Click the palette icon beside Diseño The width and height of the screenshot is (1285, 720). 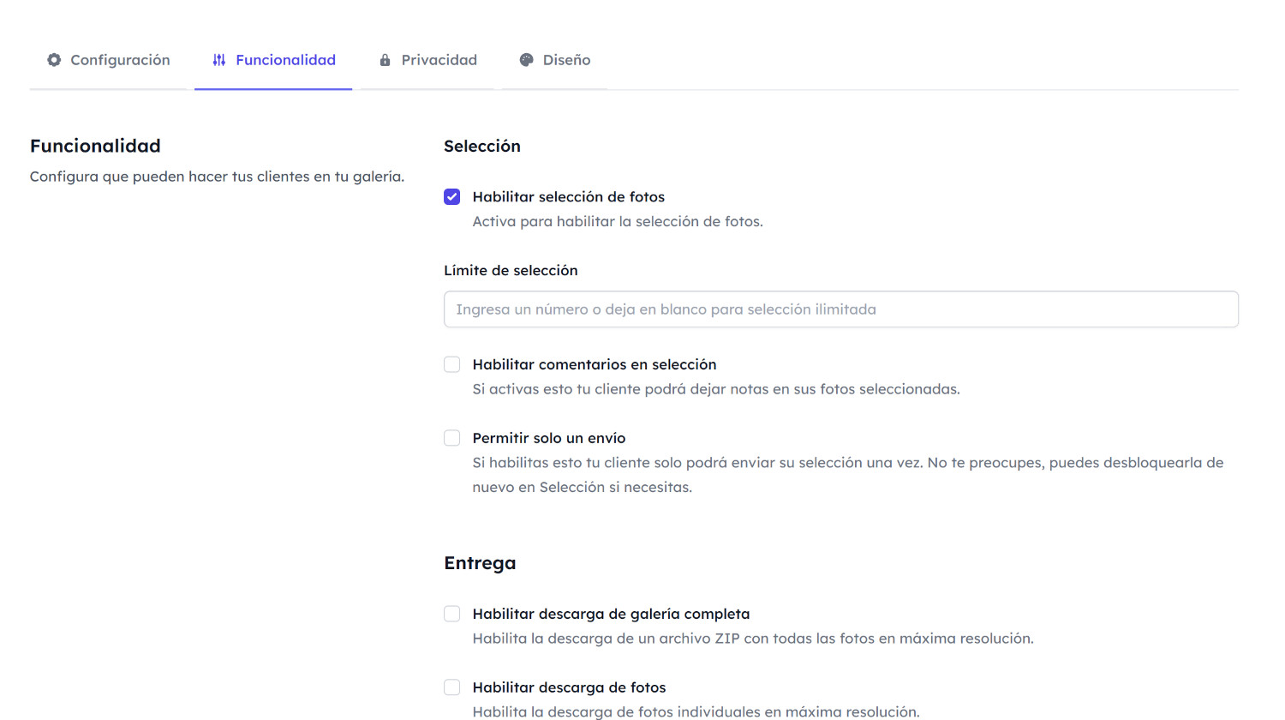tap(526, 60)
